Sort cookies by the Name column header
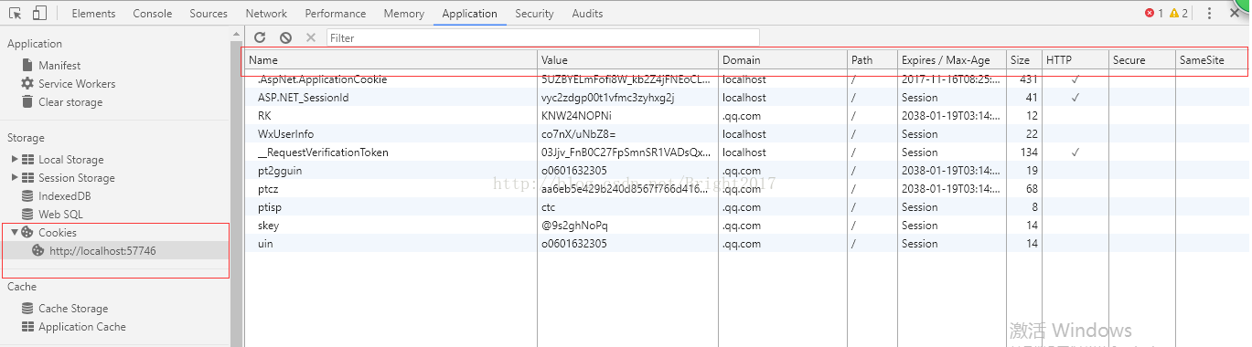 point(391,59)
